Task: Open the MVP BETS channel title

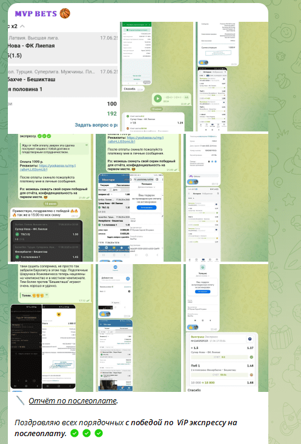Action: [36, 13]
